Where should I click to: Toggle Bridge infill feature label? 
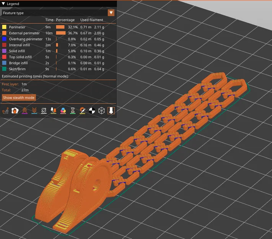[18, 63]
